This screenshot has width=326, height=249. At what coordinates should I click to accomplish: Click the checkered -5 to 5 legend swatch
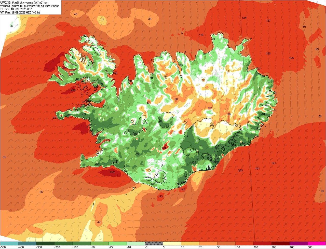point(154,243)
